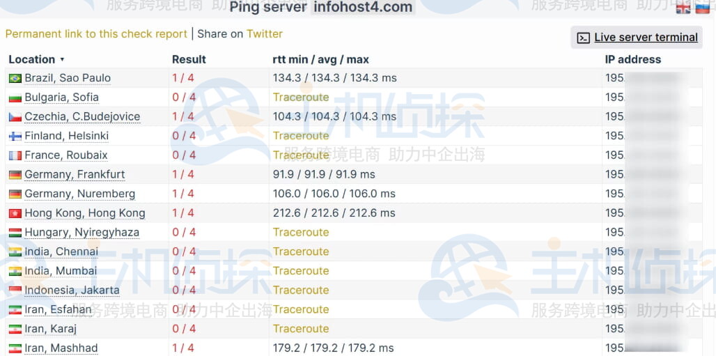Select the Germany, Frankfurt location

click(75, 175)
